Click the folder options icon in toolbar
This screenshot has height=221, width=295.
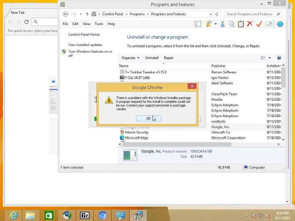tap(209, 24)
